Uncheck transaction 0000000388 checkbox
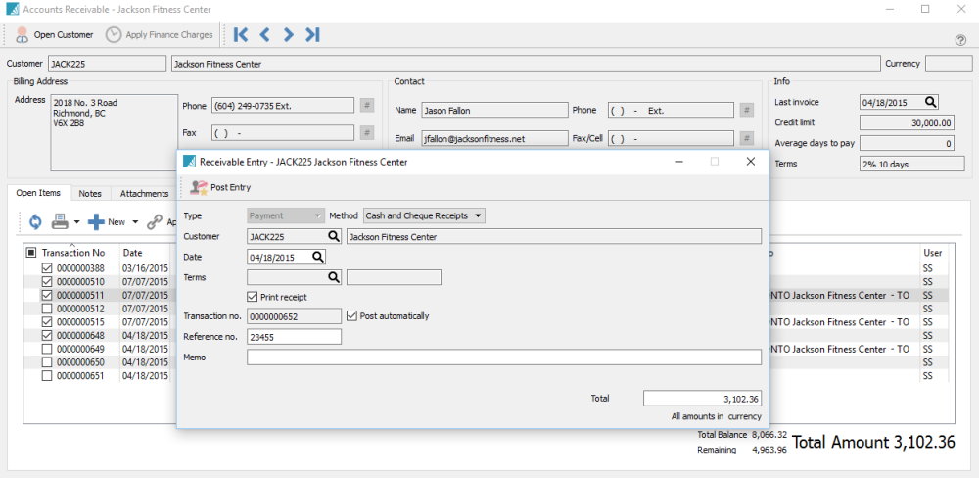The height and width of the screenshot is (478, 979). click(x=47, y=268)
